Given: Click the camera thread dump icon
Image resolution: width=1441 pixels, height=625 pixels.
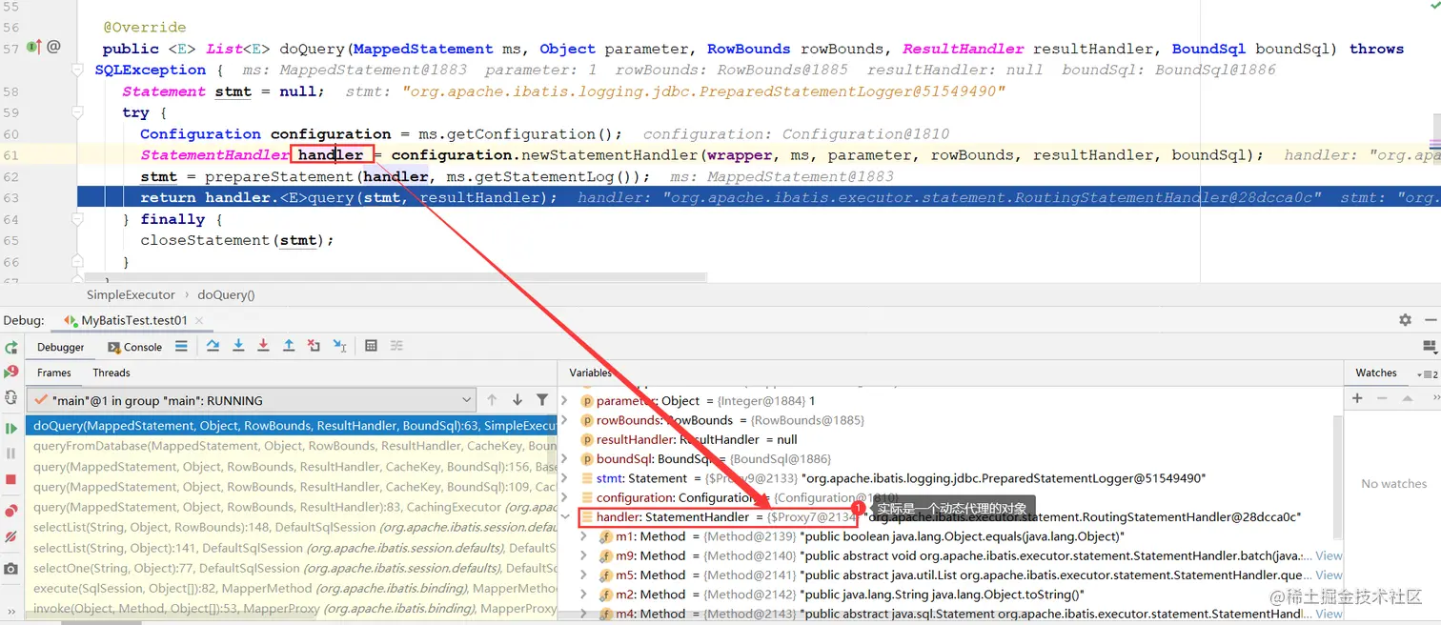Looking at the screenshot, I should click(11, 569).
